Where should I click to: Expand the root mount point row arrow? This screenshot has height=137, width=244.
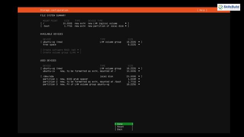[x=126, y=23]
